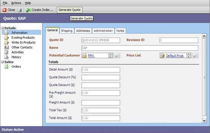Viewport: 210px width, 133px height.
Task: Select Orders under Sales
Action: pyautogui.click(x=16, y=66)
